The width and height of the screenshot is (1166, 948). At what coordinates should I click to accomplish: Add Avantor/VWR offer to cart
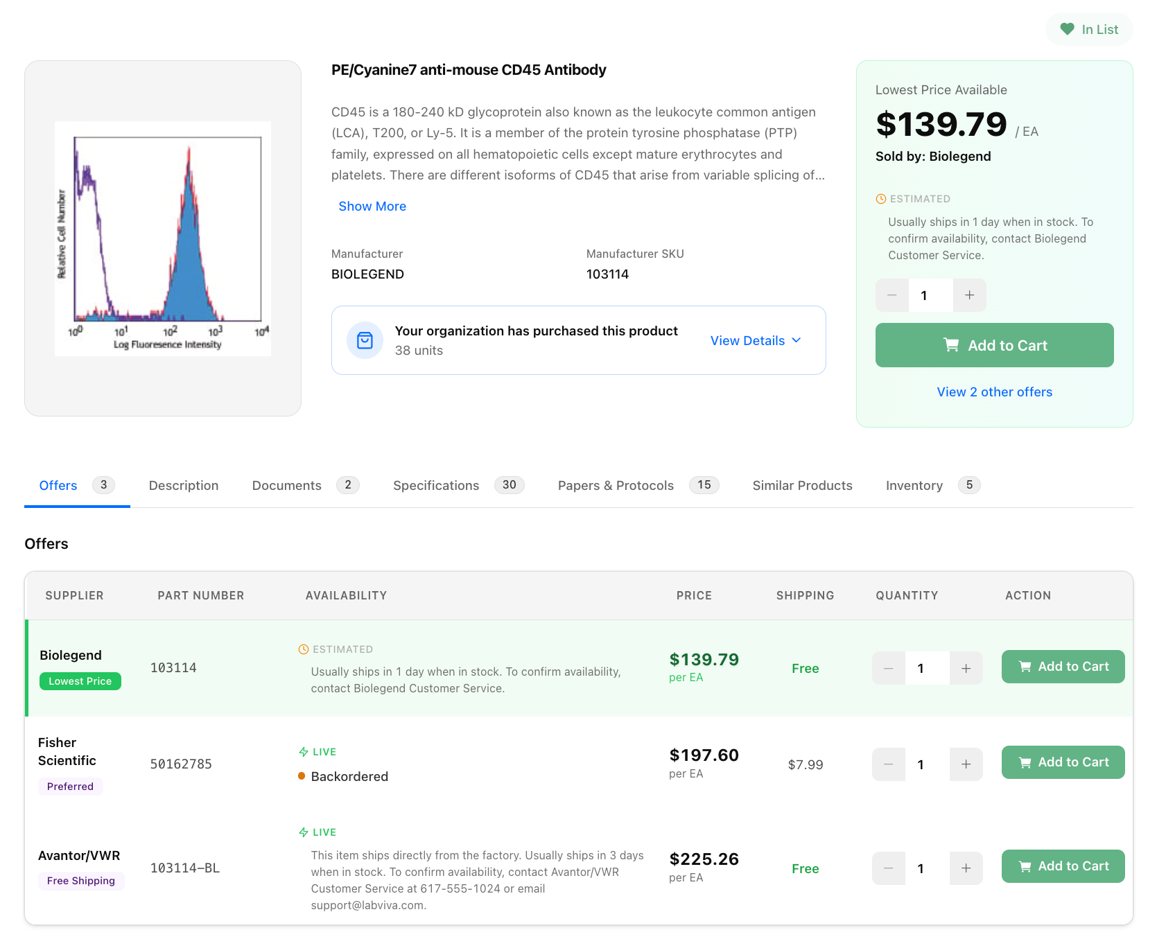(1063, 866)
